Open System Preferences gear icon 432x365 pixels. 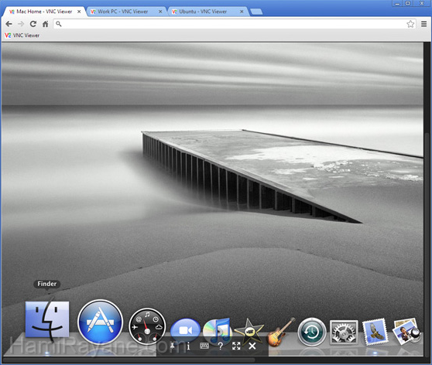tap(344, 333)
